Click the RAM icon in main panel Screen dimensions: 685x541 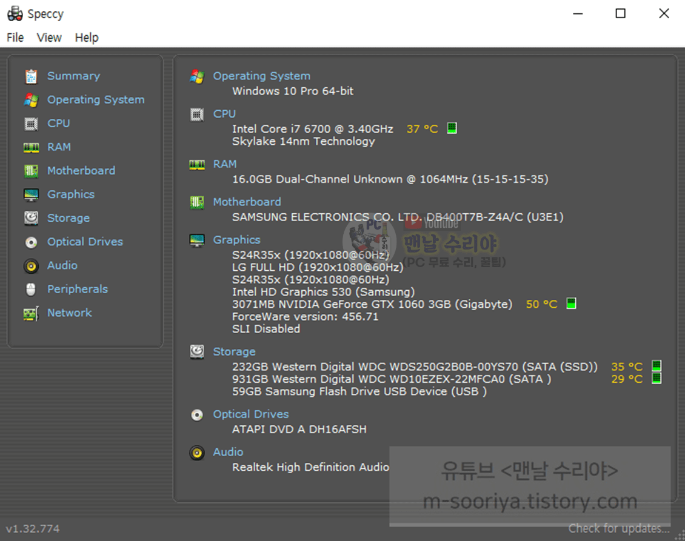point(197,165)
